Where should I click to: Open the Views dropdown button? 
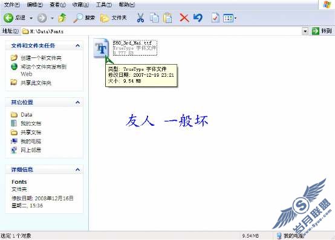[x=230, y=18]
